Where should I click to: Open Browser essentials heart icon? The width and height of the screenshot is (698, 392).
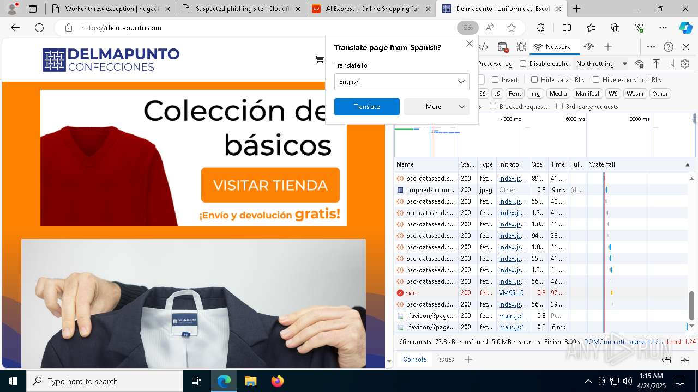(639, 28)
